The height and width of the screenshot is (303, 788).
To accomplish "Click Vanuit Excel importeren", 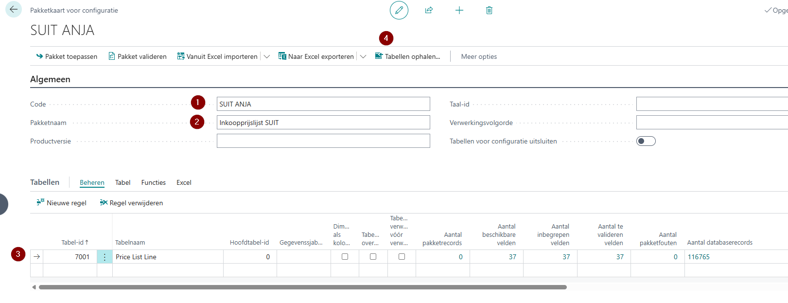I will (217, 56).
